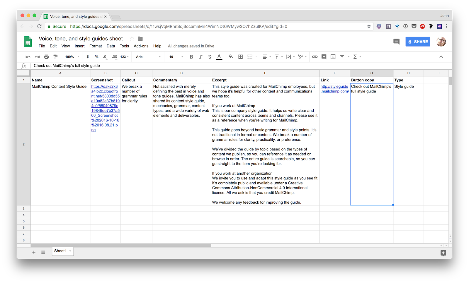Go to Sheets home icon
This screenshot has width=469, height=283.
pos(28,42)
